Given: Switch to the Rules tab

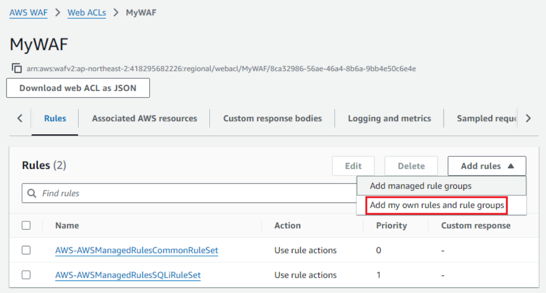Looking at the screenshot, I should click(x=55, y=118).
